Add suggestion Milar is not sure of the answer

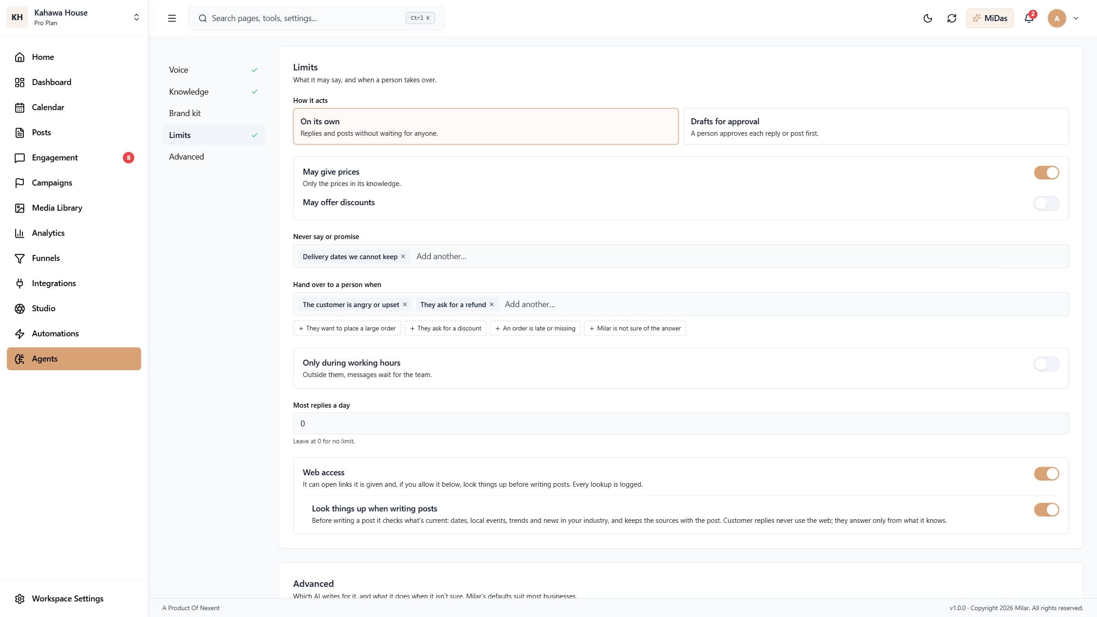635,329
